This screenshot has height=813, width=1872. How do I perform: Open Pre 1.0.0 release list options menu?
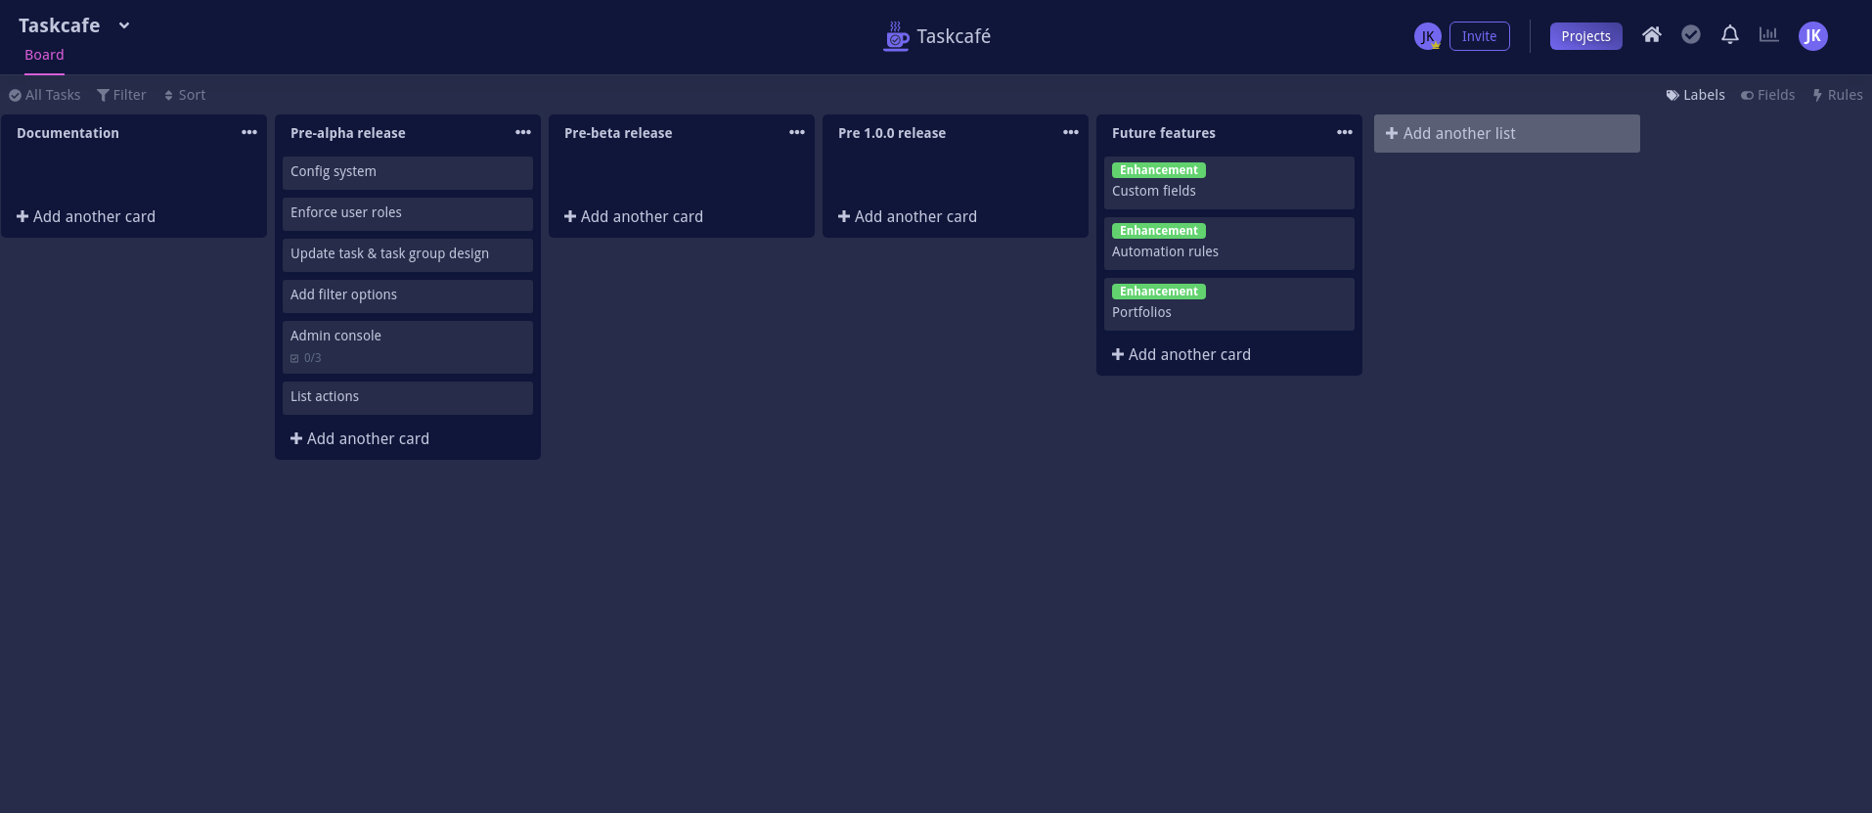tap(1071, 132)
